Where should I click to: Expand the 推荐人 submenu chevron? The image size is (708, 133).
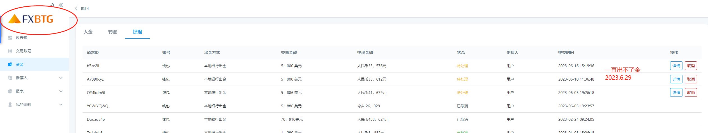61,78
